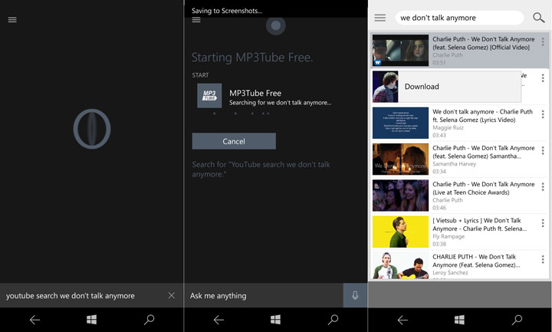Screen dimensions: 552x332
Task: Tap the small Cortana circle in middle screen
Action: pos(276,25)
